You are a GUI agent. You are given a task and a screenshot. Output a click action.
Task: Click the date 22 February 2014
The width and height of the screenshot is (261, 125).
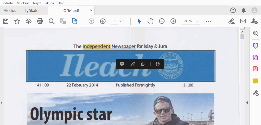pos(82,85)
